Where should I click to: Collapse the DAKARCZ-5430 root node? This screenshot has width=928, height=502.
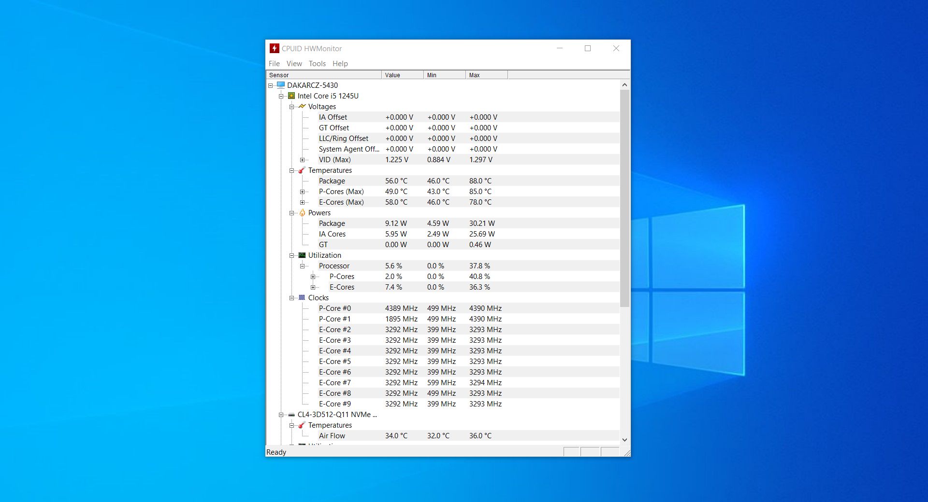pyautogui.click(x=271, y=85)
